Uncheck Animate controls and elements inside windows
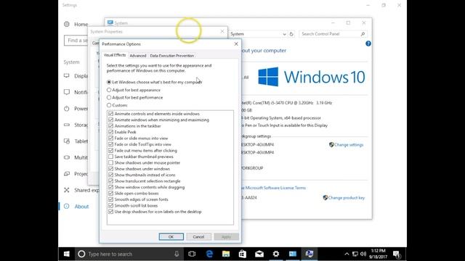The image size is (465, 261). (110, 114)
